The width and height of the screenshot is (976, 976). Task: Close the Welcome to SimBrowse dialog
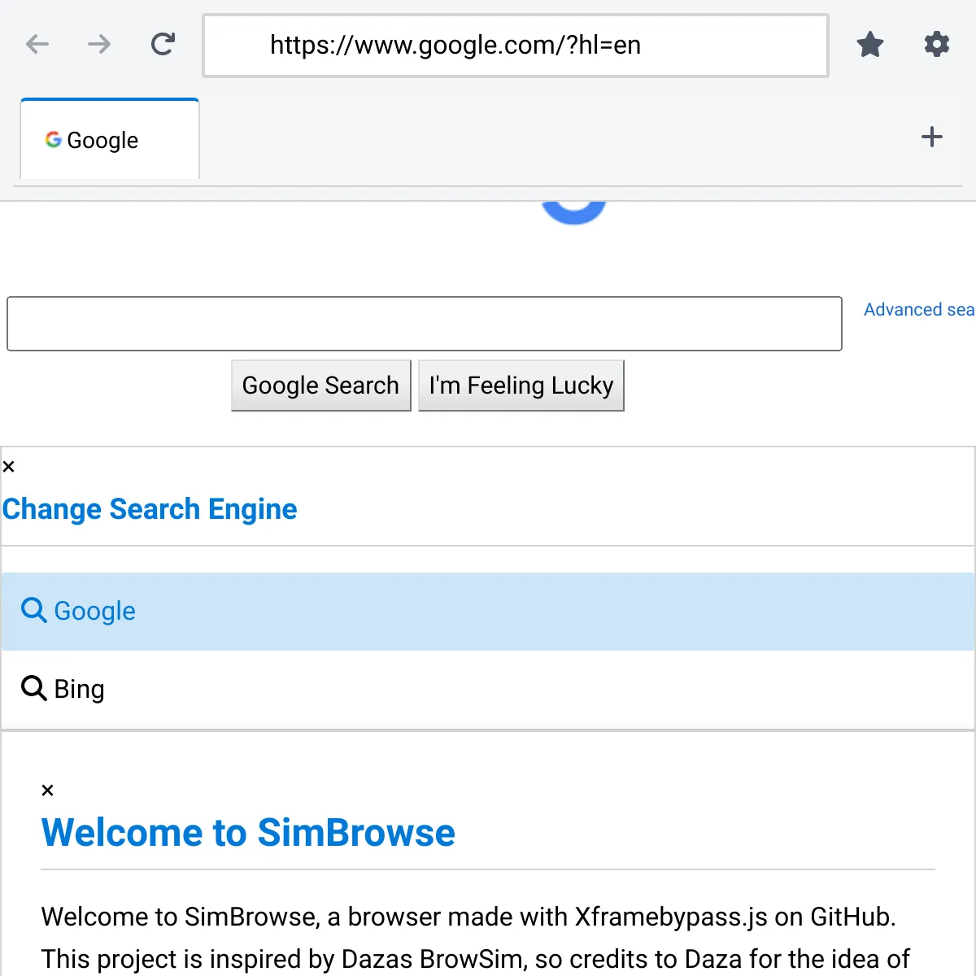tap(48, 791)
